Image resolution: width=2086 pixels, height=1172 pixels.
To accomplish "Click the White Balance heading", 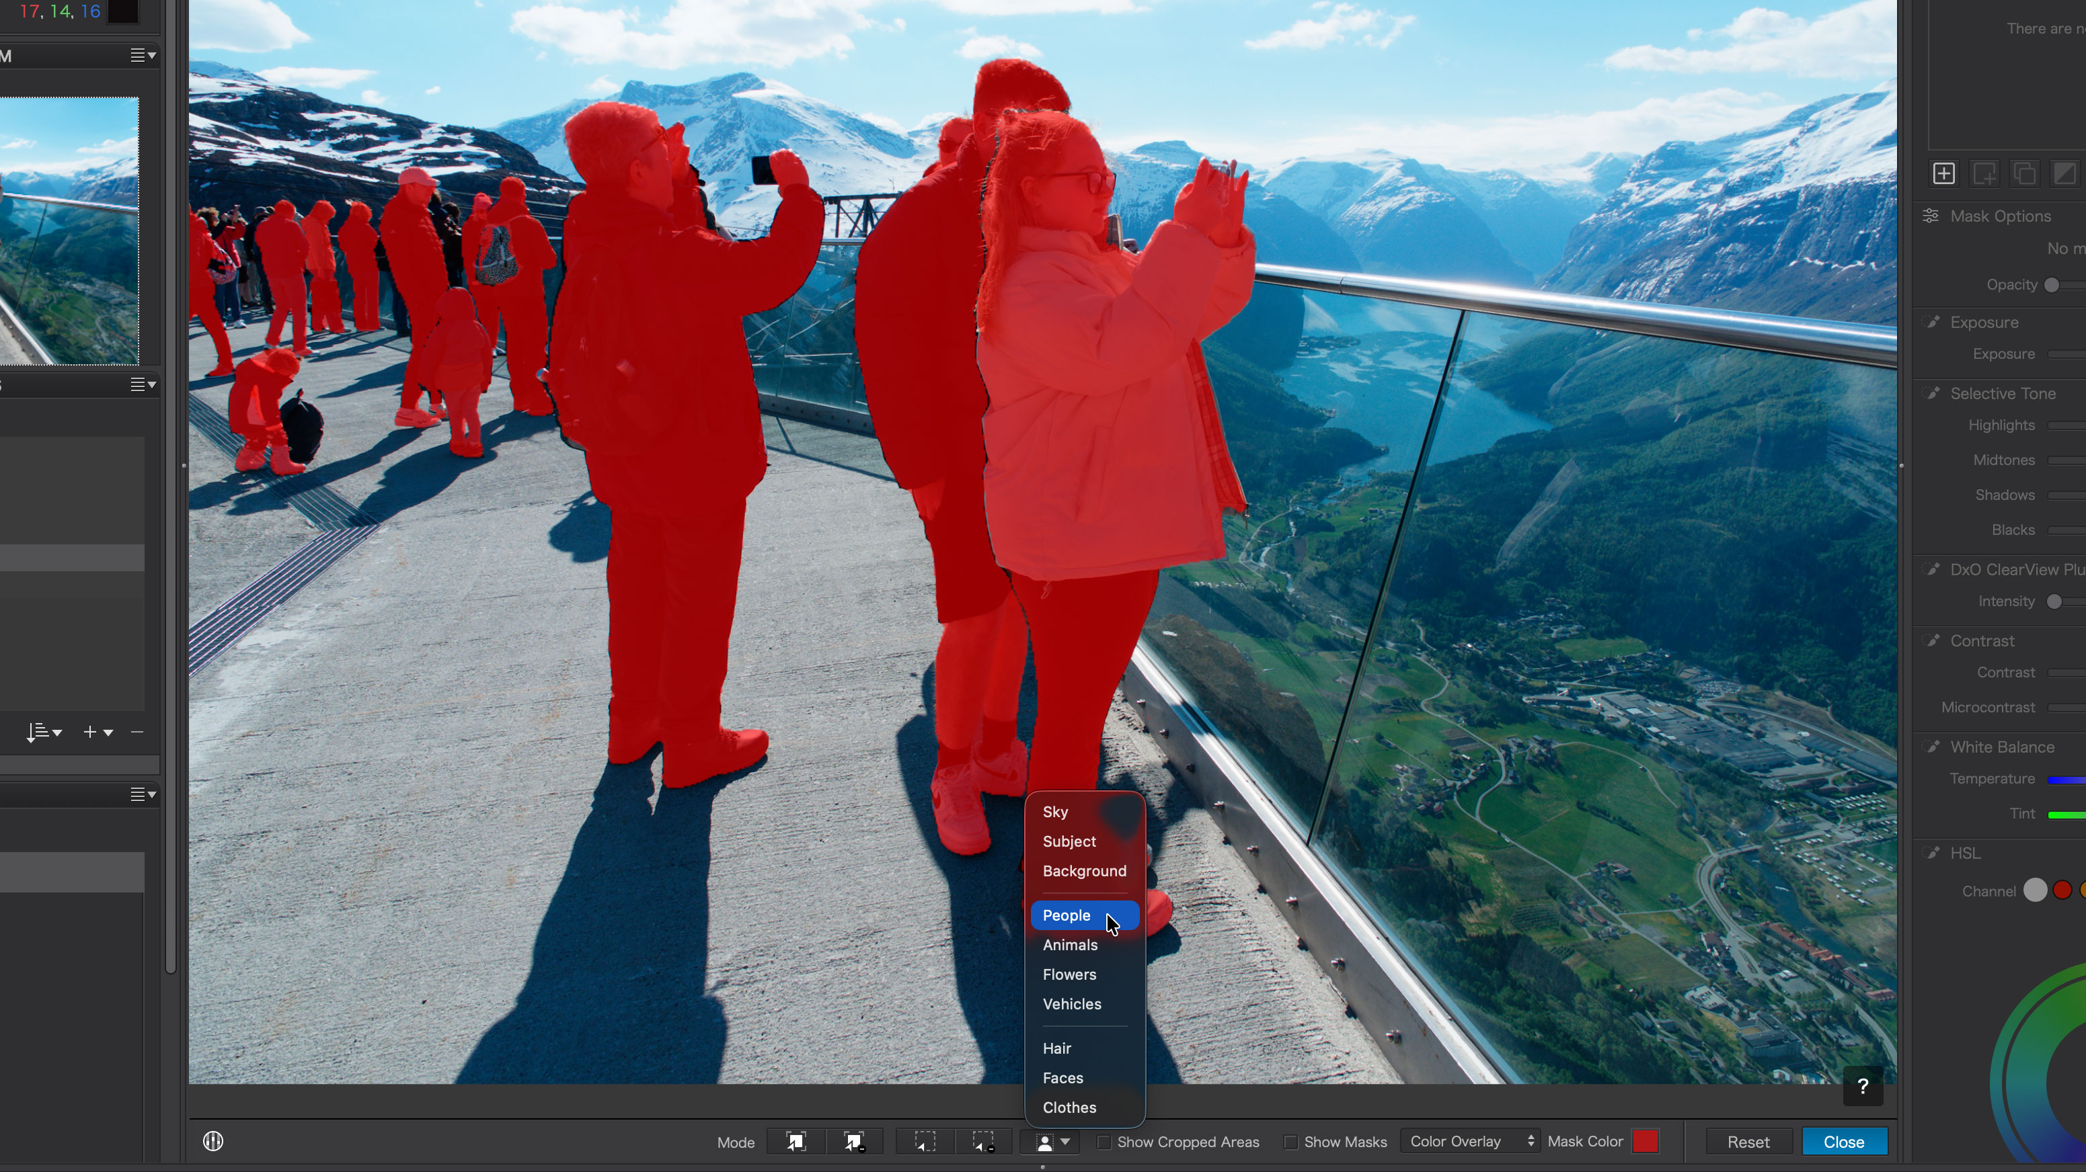I will coord(2002,747).
